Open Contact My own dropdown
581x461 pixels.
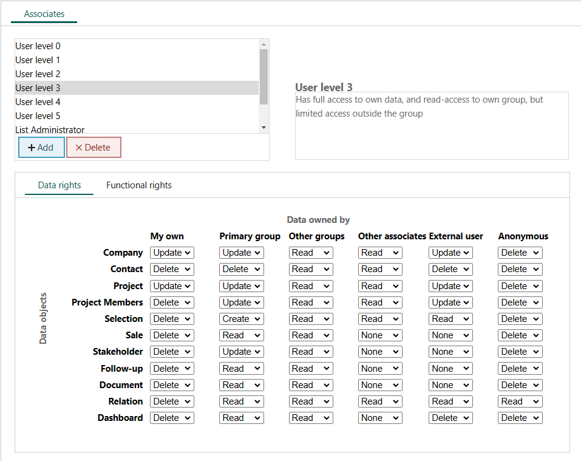pos(172,269)
